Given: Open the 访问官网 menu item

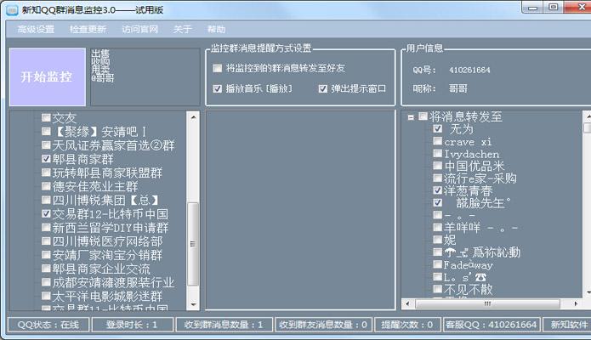Looking at the screenshot, I should click(140, 29).
